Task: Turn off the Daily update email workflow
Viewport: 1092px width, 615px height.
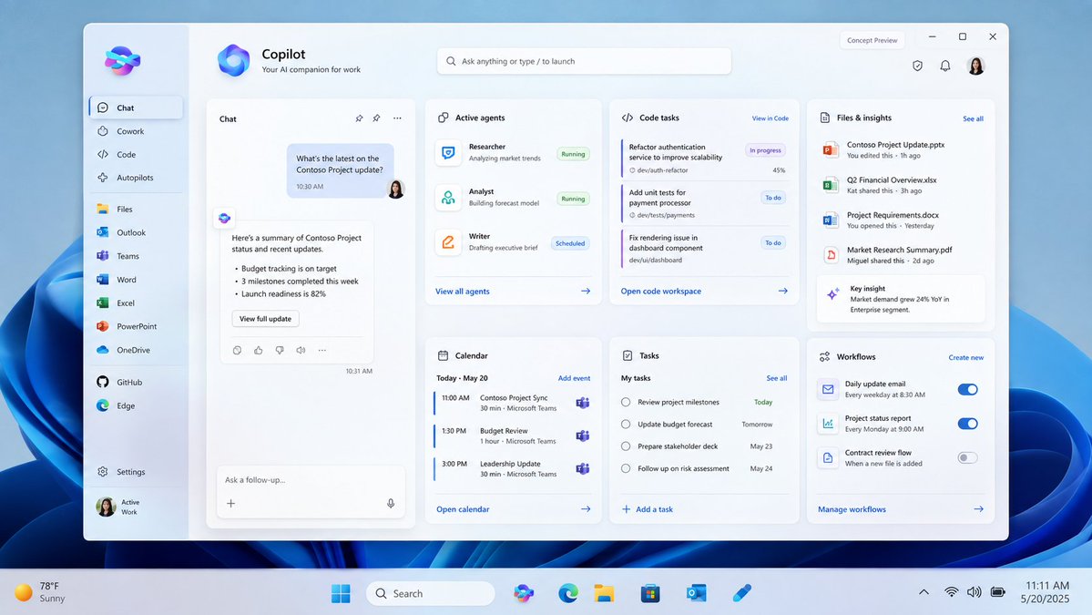Action: coord(967,389)
